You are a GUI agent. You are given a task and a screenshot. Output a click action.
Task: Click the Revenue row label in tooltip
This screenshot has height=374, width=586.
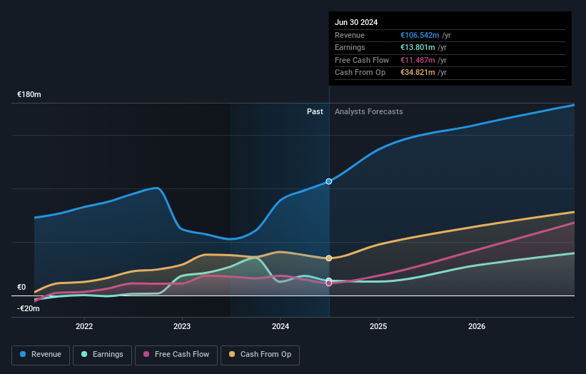click(x=350, y=35)
